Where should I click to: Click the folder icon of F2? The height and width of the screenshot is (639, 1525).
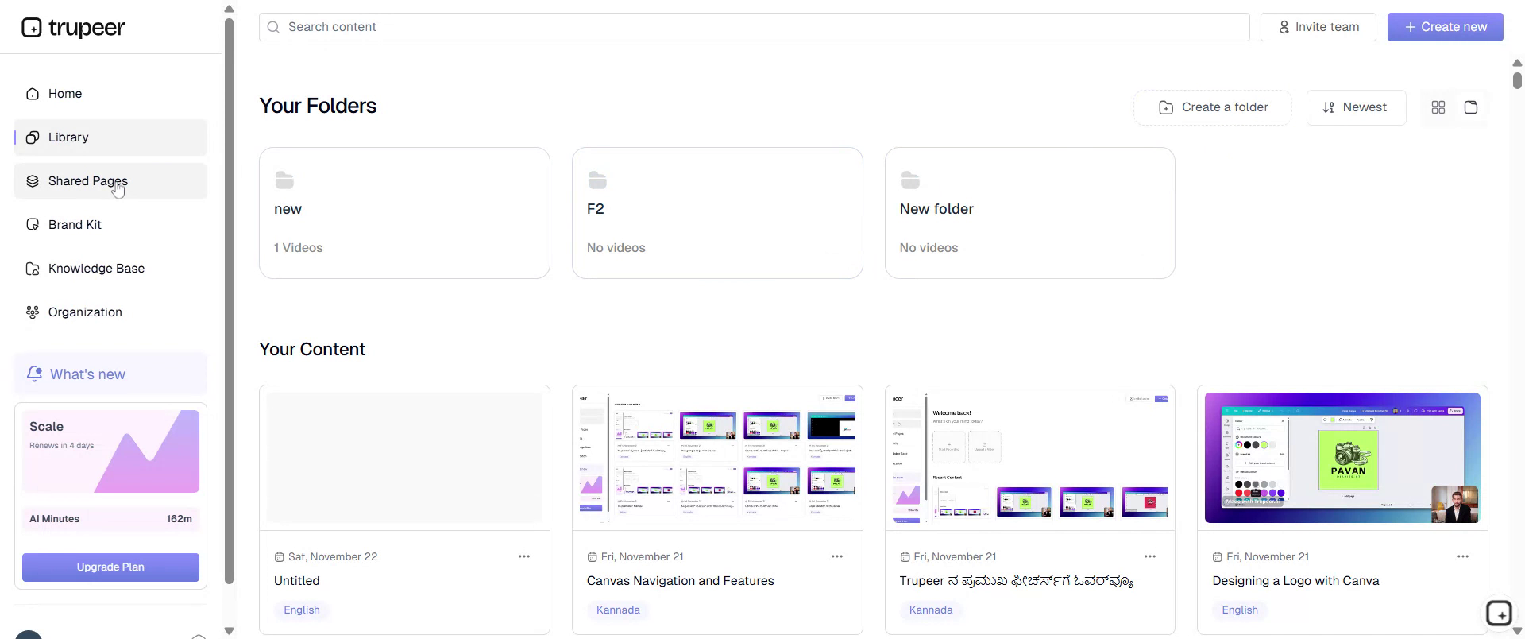(x=597, y=180)
